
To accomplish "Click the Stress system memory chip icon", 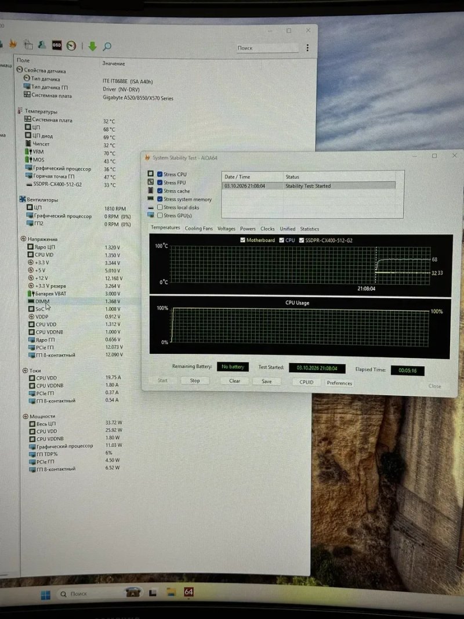I will 150,198.
